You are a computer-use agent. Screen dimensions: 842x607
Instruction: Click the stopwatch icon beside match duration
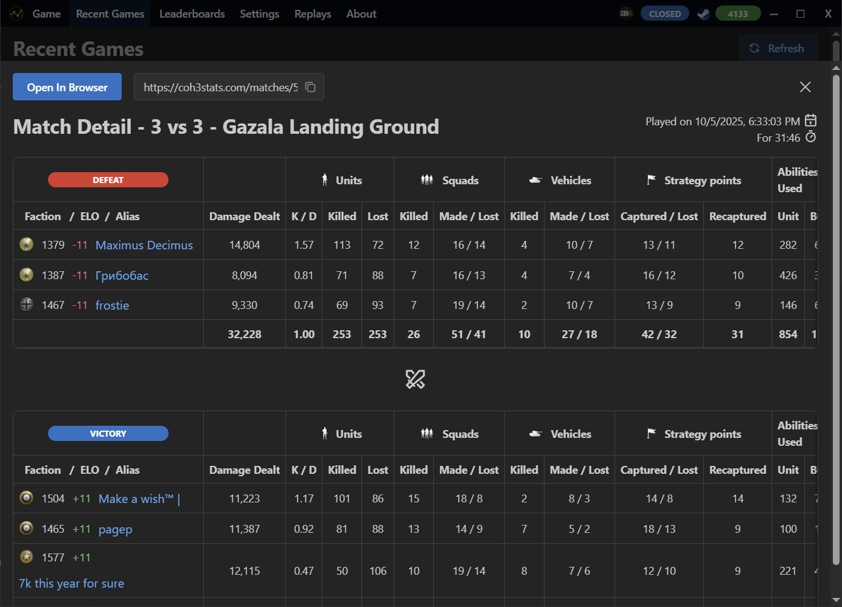point(810,137)
